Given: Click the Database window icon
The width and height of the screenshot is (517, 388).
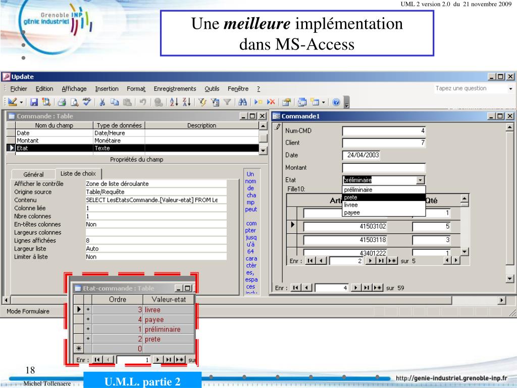Looking at the screenshot, I should [302, 102].
